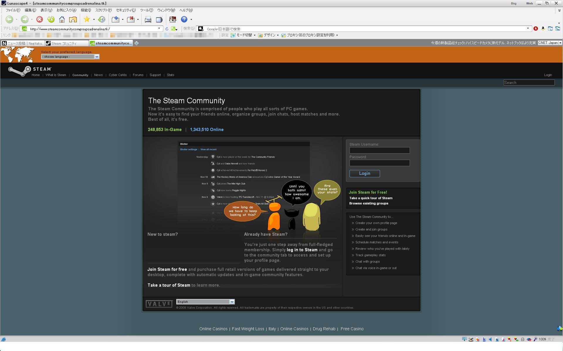
Task: Click the Valve logo in footer
Action: click(x=159, y=304)
